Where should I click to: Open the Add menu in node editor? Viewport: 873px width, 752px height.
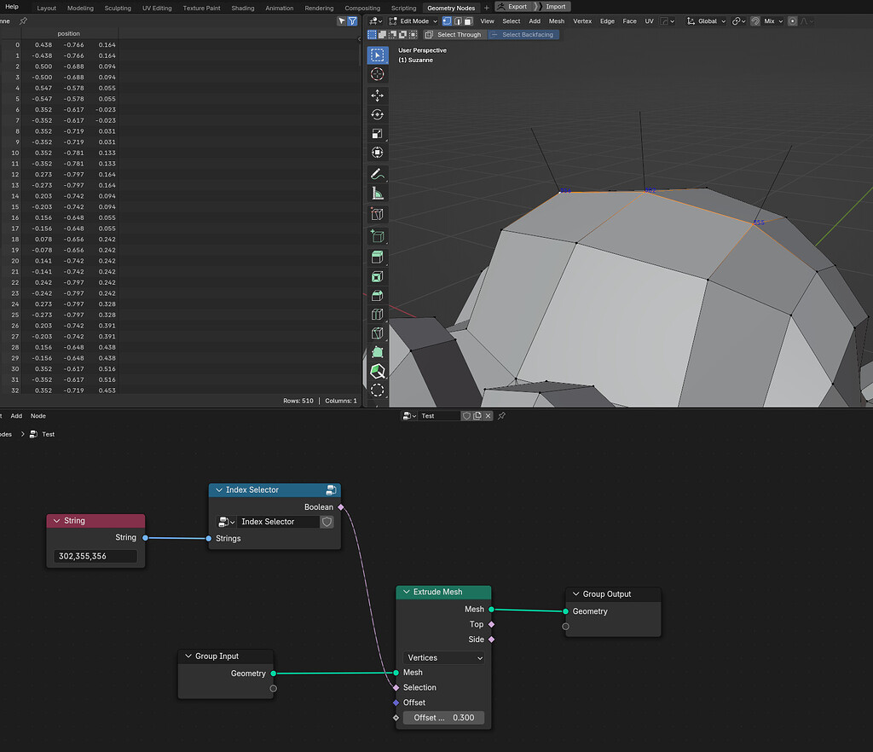pos(16,416)
